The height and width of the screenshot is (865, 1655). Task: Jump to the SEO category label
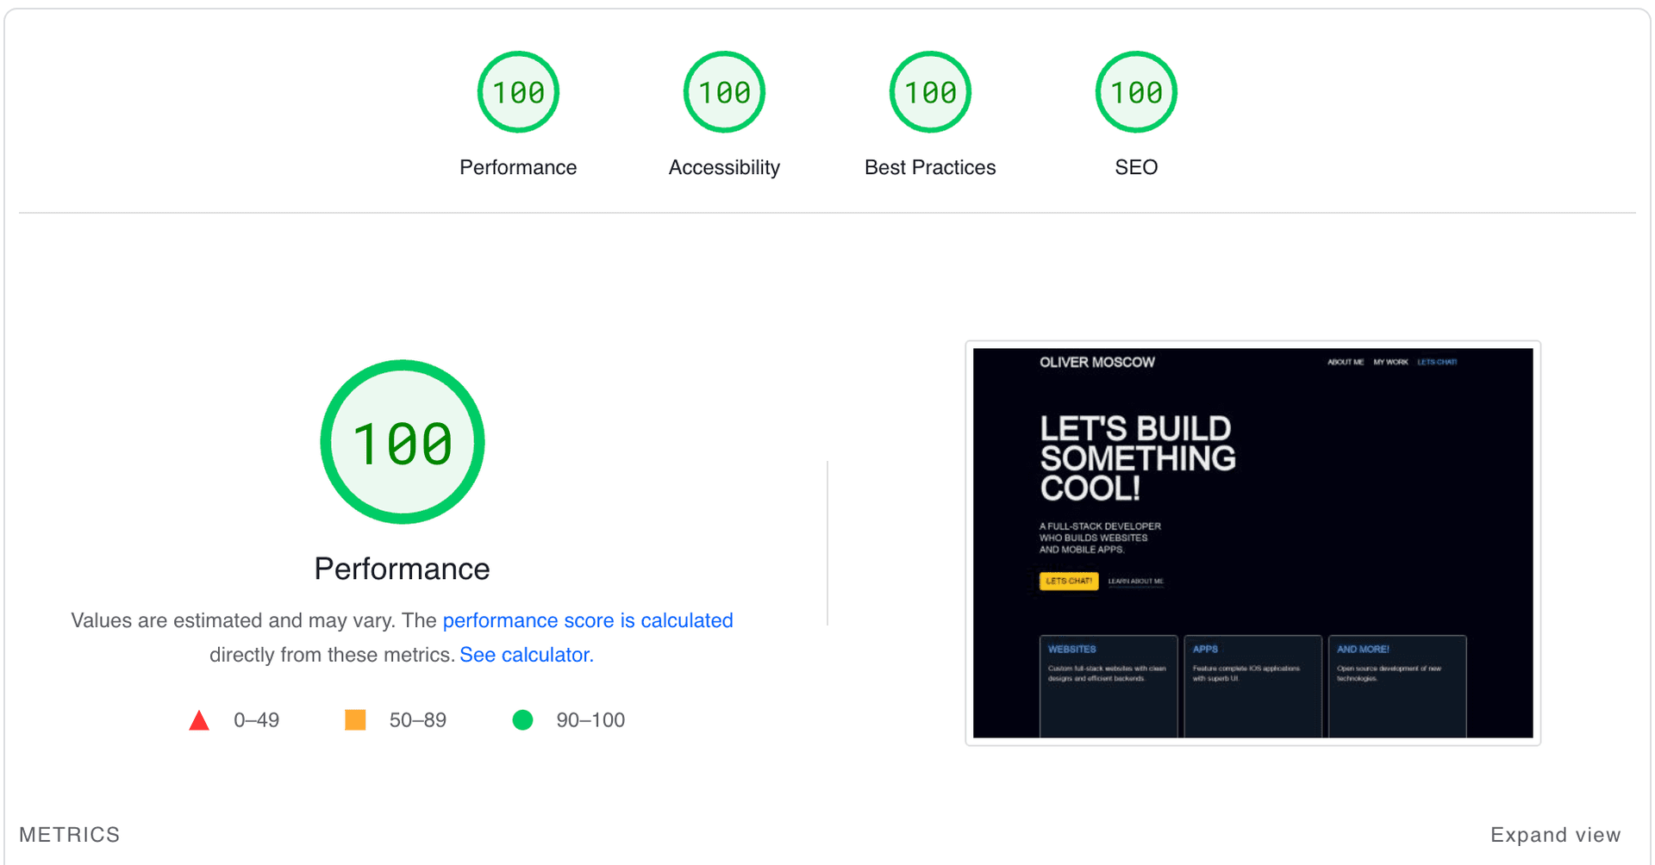point(1136,167)
